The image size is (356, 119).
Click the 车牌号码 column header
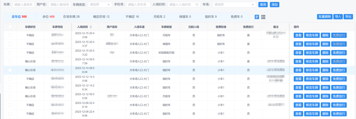[x=58, y=27]
